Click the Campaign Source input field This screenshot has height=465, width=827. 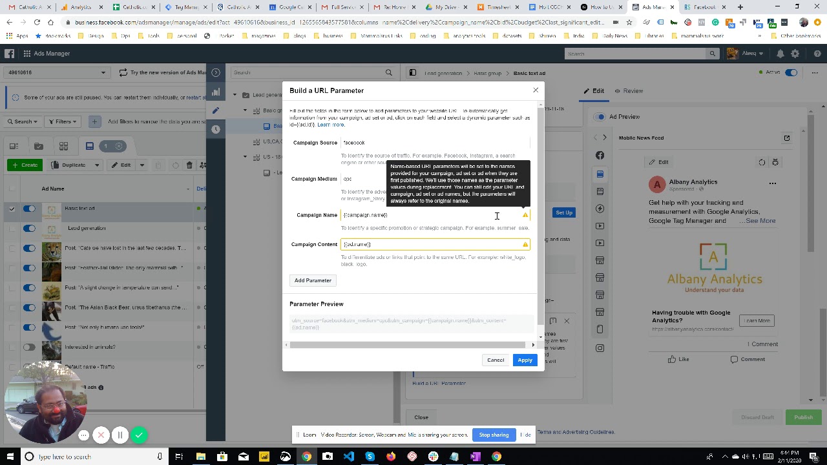pyautogui.click(x=435, y=143)
